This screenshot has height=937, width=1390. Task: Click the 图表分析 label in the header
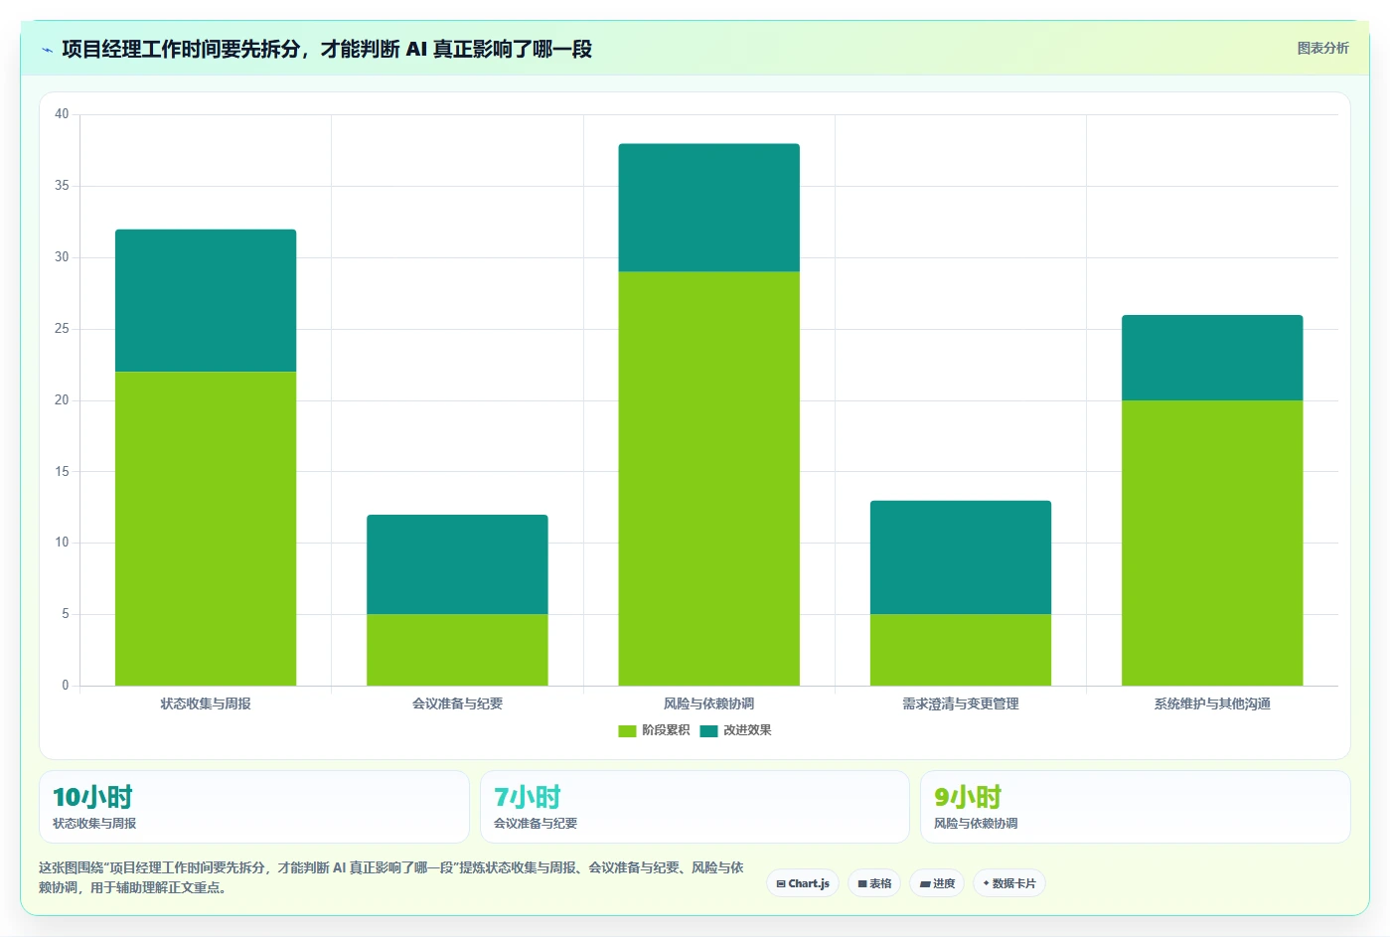click(1322, 48)
